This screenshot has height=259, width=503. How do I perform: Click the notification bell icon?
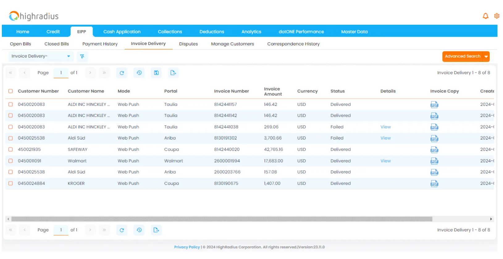tap(485, 16)
